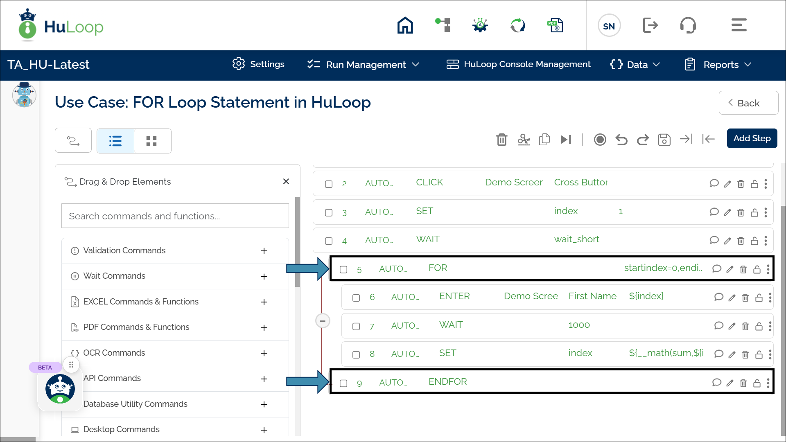Collapse the FOR loop block with minus
The width and height of the screenshot is (786, 442).
[323, 321]
